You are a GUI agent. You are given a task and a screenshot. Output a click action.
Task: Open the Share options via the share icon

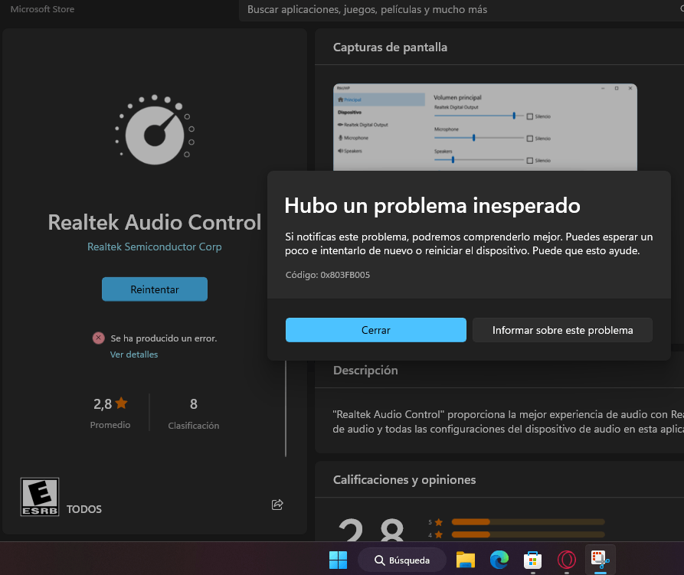(277, 505)
